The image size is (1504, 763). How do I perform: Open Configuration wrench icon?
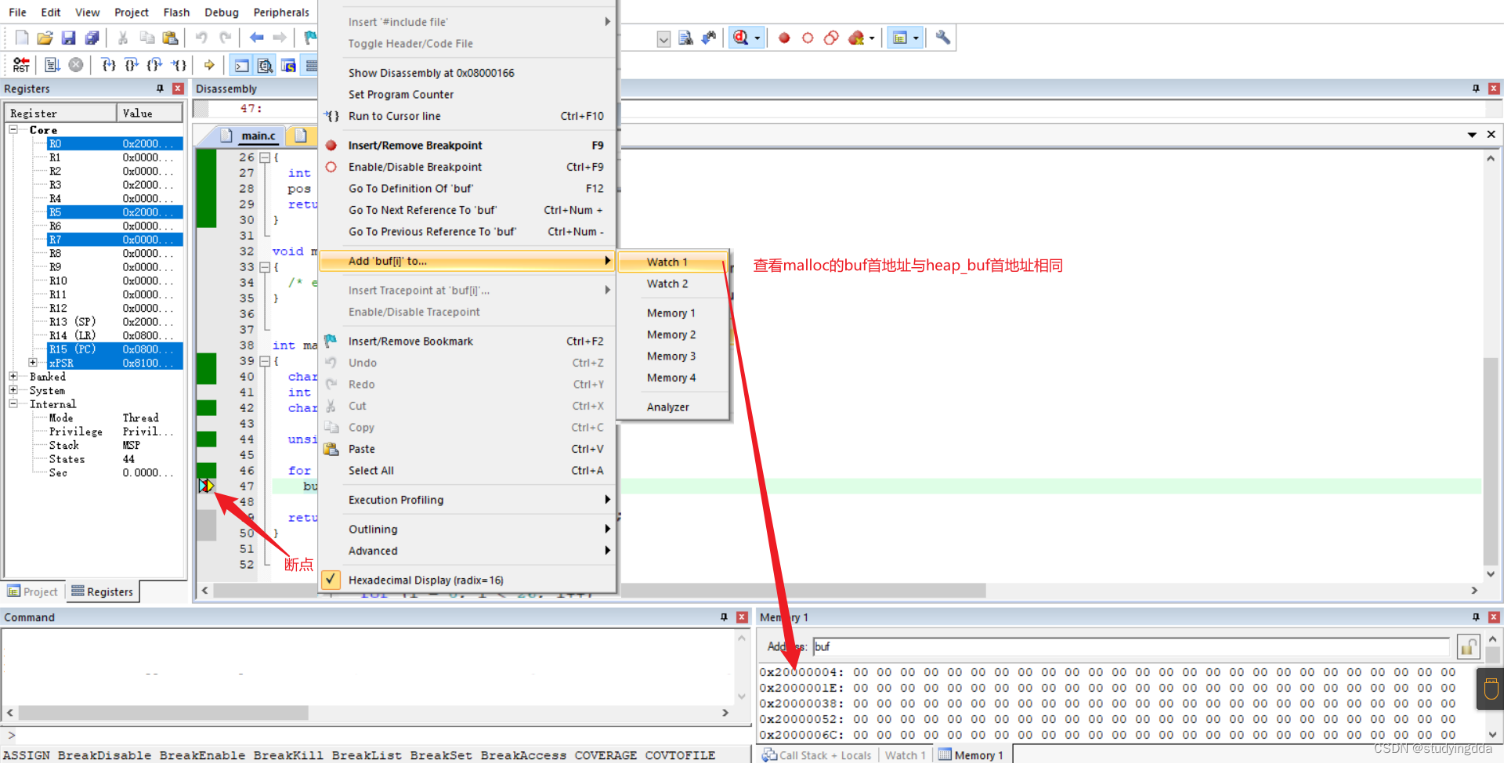943,38
